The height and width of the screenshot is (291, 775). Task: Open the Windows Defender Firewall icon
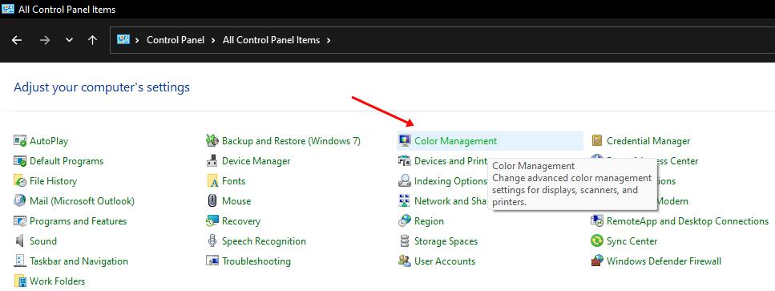(597, 261)
